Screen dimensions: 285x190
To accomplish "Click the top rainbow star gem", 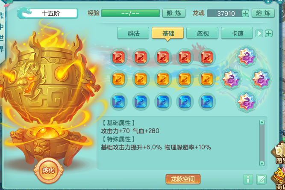I will tap(246, 56).
